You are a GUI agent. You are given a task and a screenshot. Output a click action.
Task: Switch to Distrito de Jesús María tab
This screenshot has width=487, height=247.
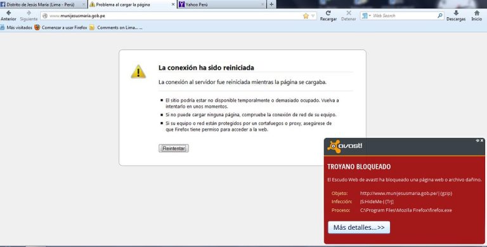(43, 4)
